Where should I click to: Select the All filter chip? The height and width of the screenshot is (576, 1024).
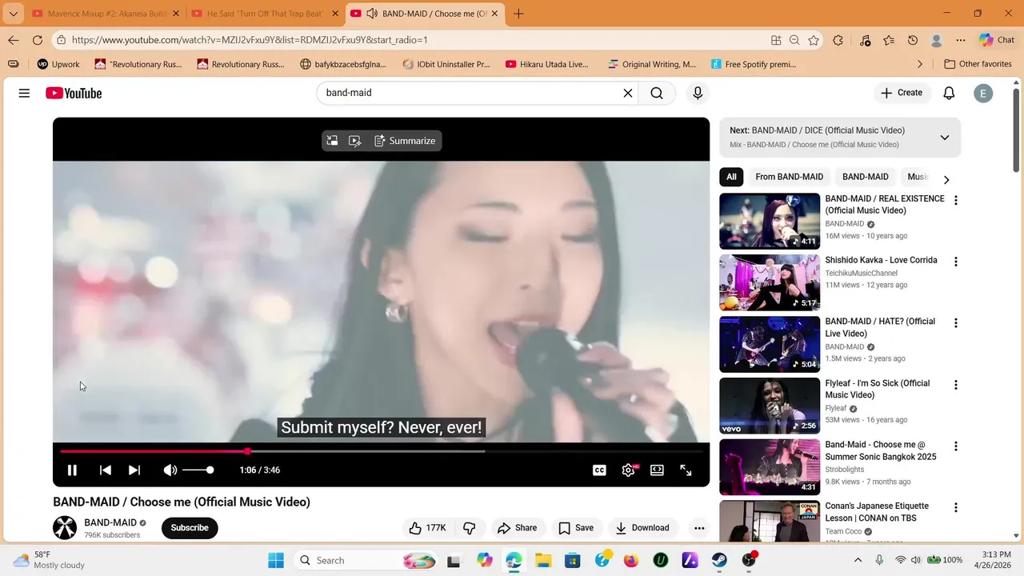(731, 177)
